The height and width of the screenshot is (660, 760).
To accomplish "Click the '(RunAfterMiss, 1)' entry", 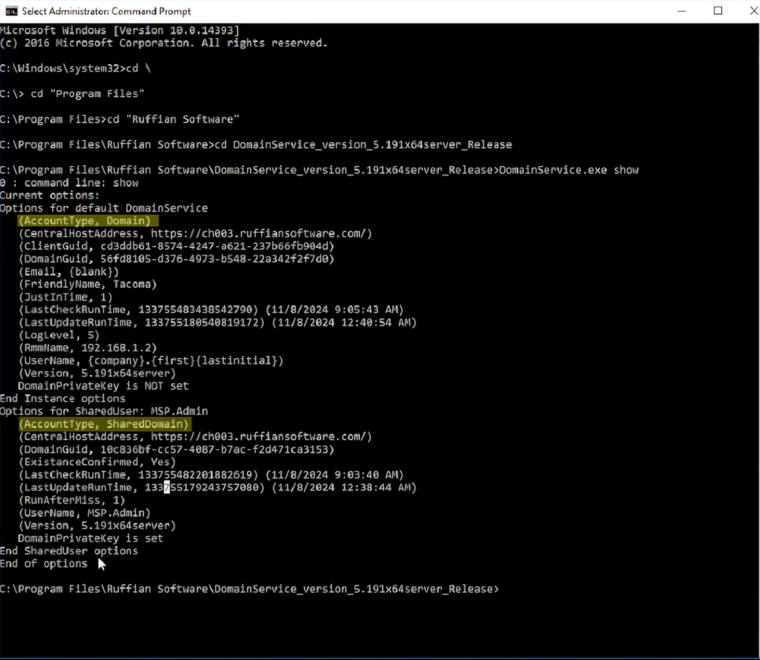I will click(72, 500).
